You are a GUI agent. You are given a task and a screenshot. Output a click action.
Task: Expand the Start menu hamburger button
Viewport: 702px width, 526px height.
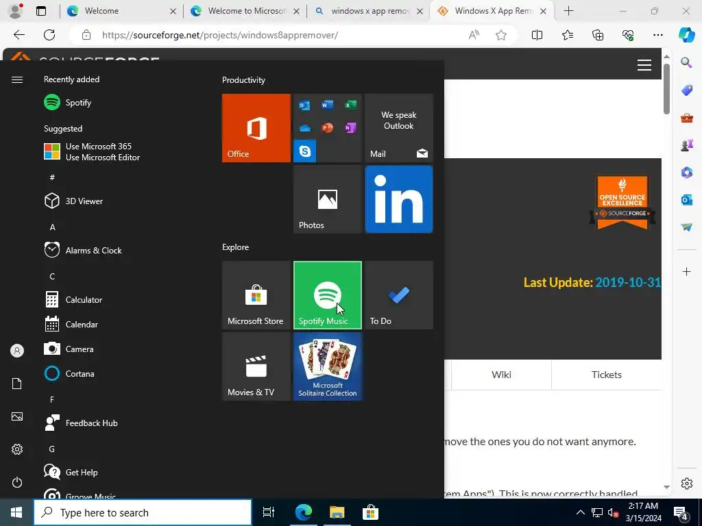(x=17, y=79)
